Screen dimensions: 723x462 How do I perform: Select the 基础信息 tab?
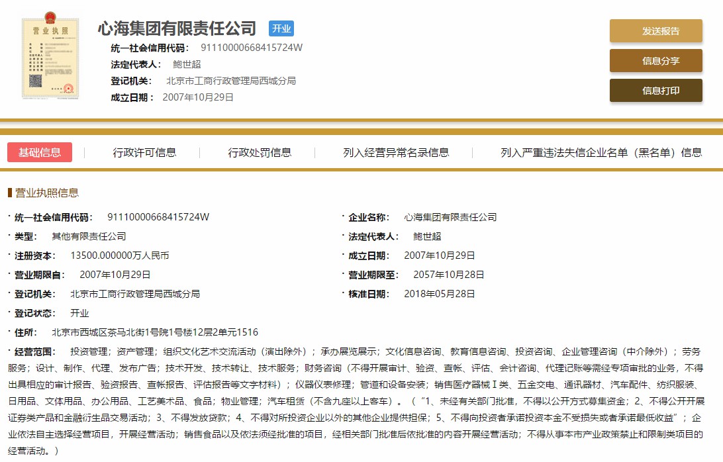pyautogui.click(x=40, y=152)
